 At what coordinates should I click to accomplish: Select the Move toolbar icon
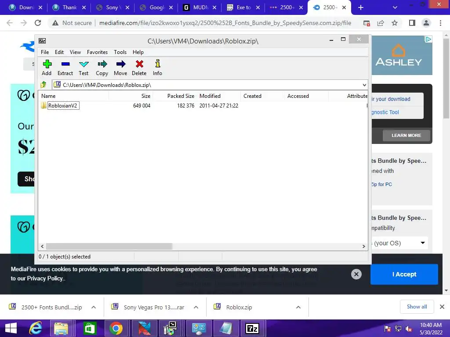tap(120, 68)
